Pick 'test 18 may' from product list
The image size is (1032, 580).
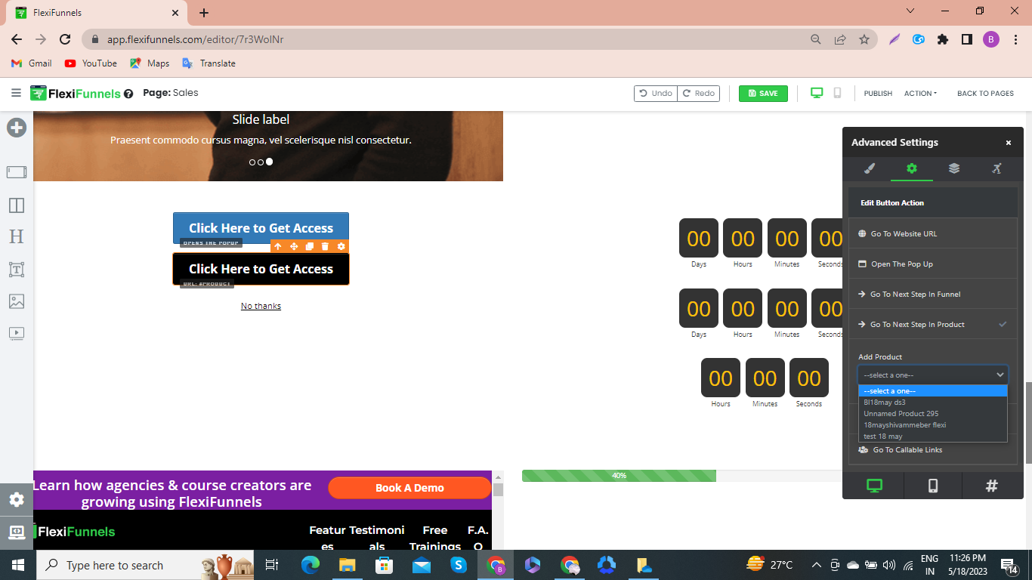pos(933,436)
